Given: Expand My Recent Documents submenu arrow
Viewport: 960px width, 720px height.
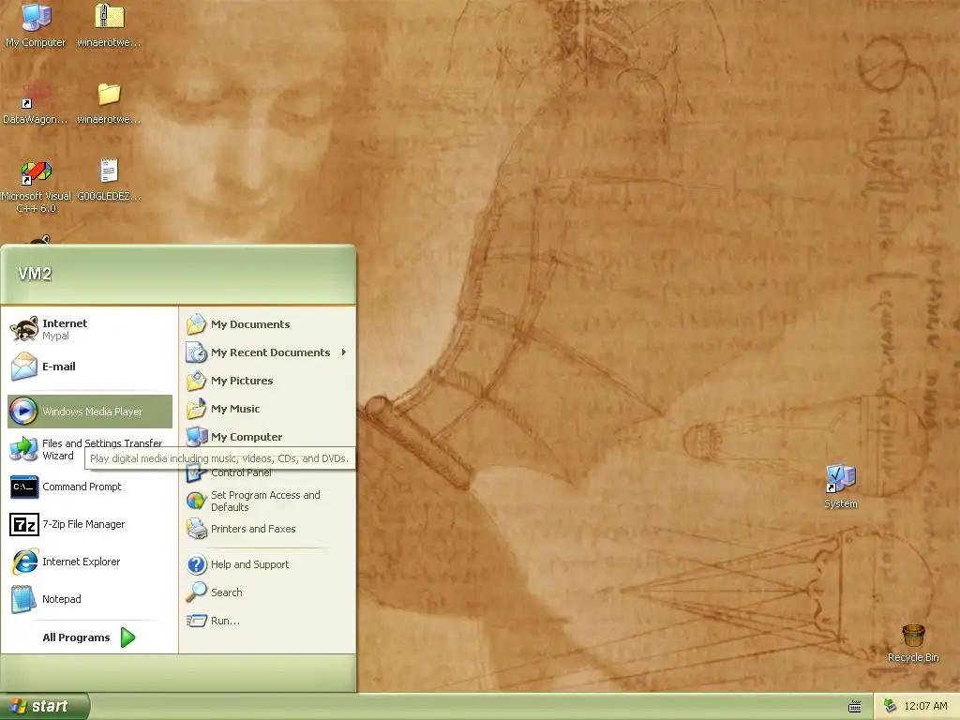Looking at the screenshot, I should (x=344, y=352).
